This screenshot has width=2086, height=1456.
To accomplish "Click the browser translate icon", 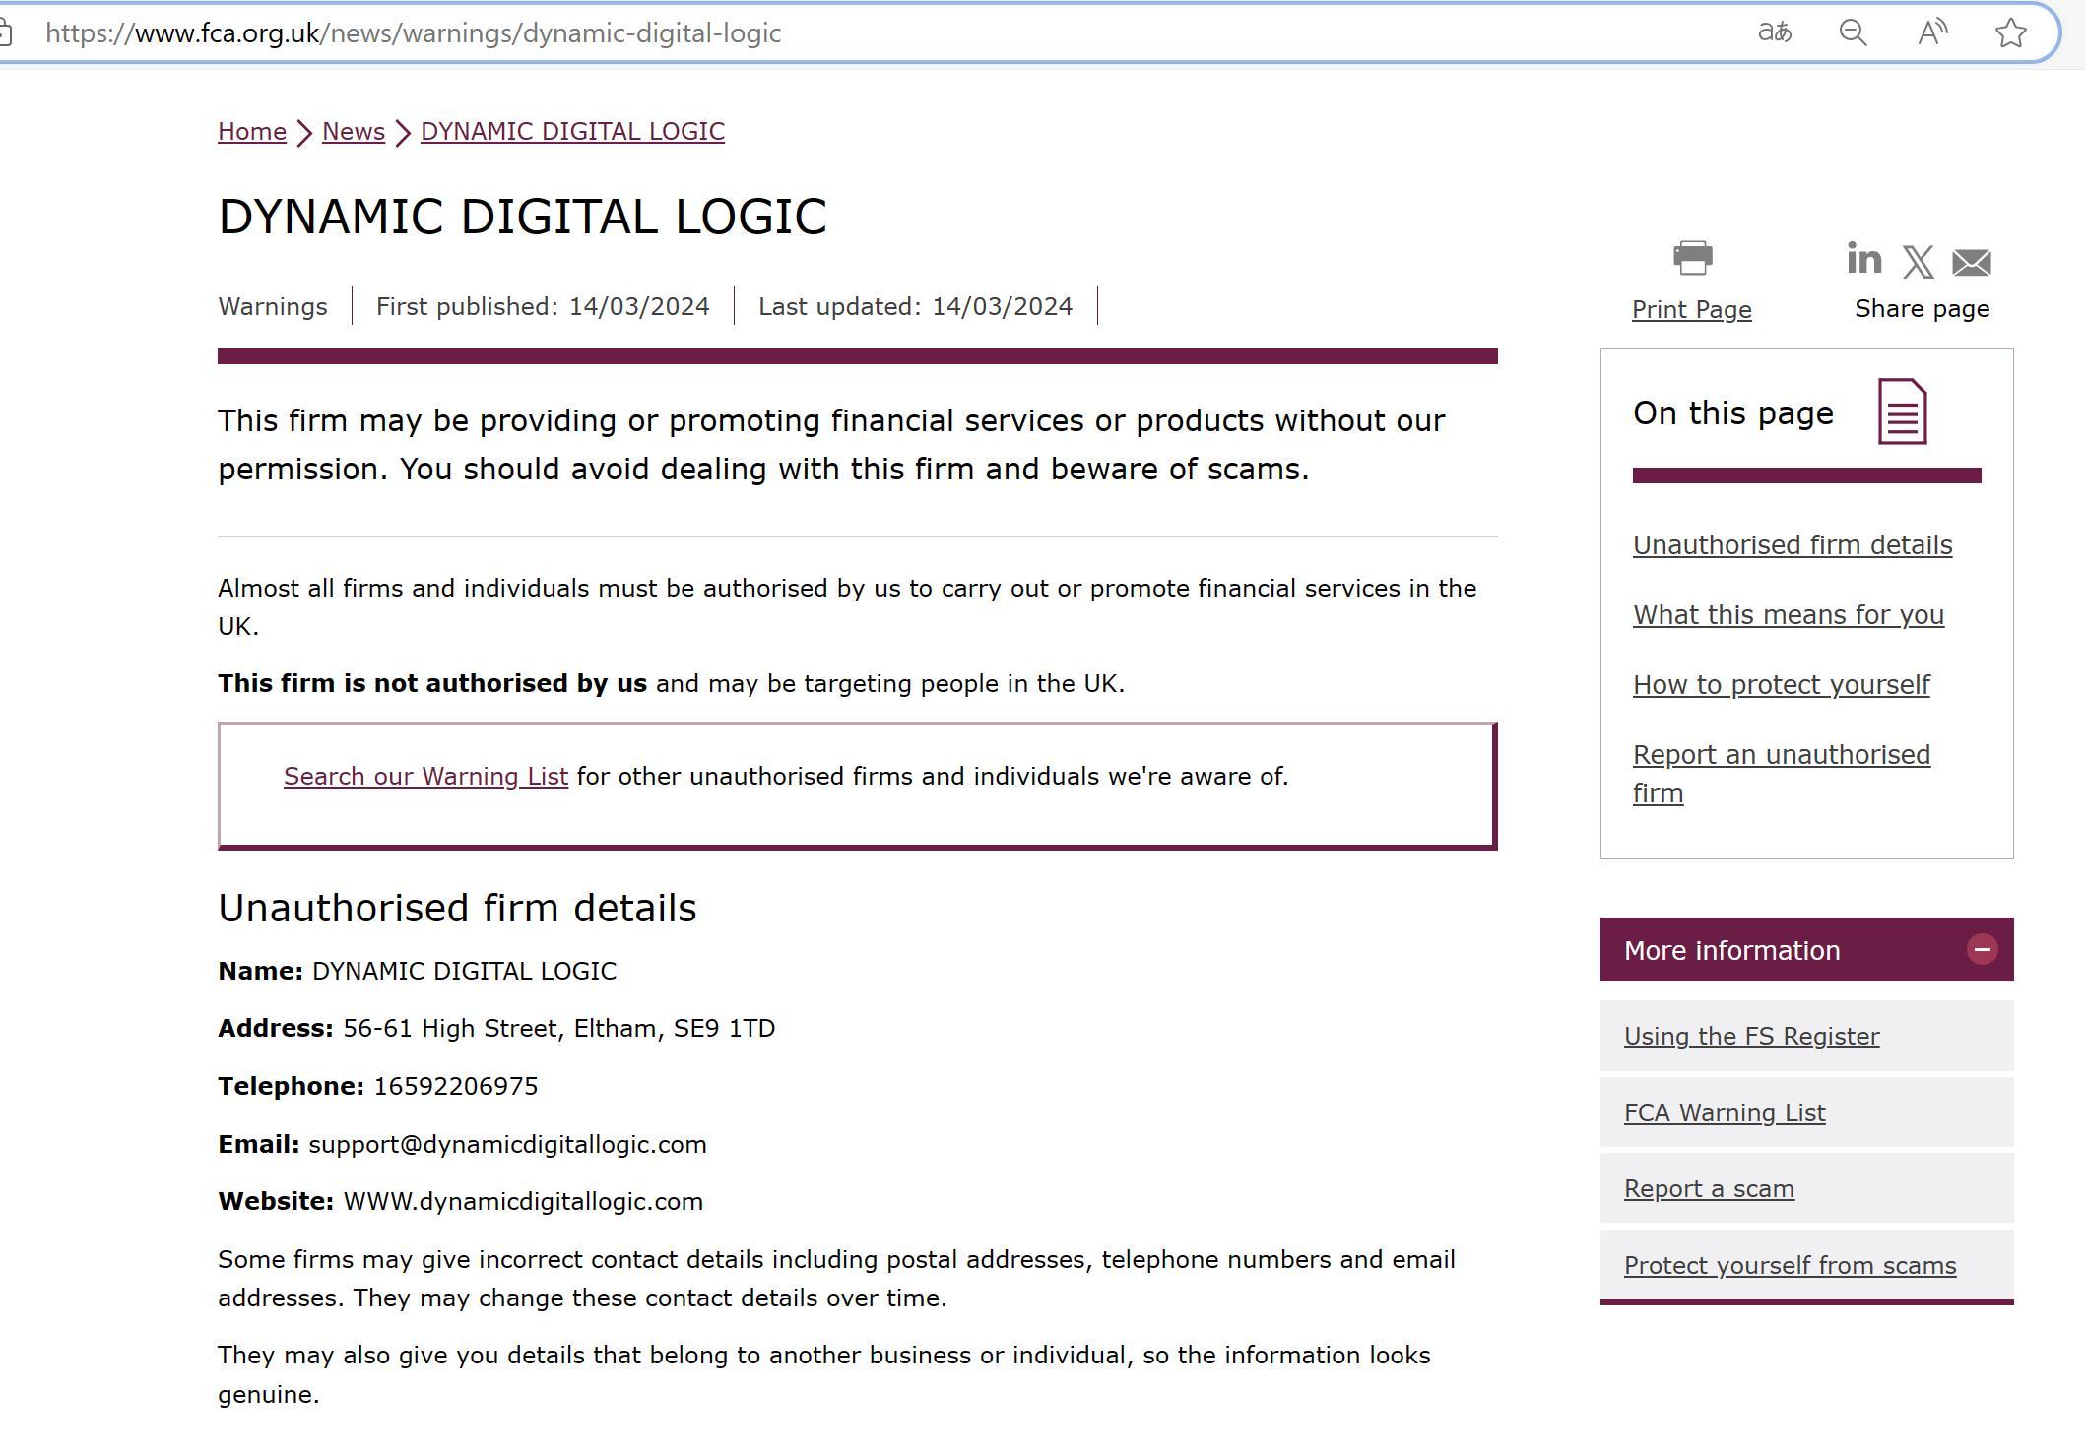I will 1774,32.
